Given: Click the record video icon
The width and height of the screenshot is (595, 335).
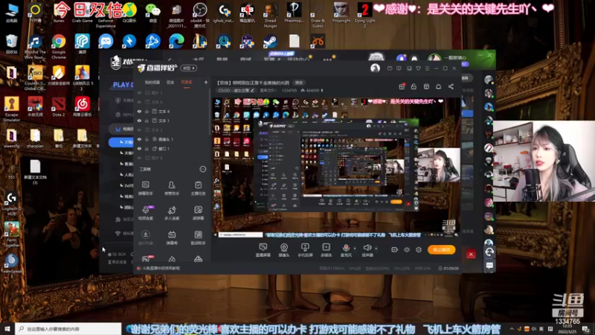Looking at the screenshot, I should [395, 249].
